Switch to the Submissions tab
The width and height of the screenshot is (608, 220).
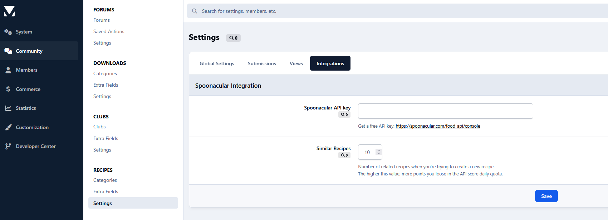[262, 63]
